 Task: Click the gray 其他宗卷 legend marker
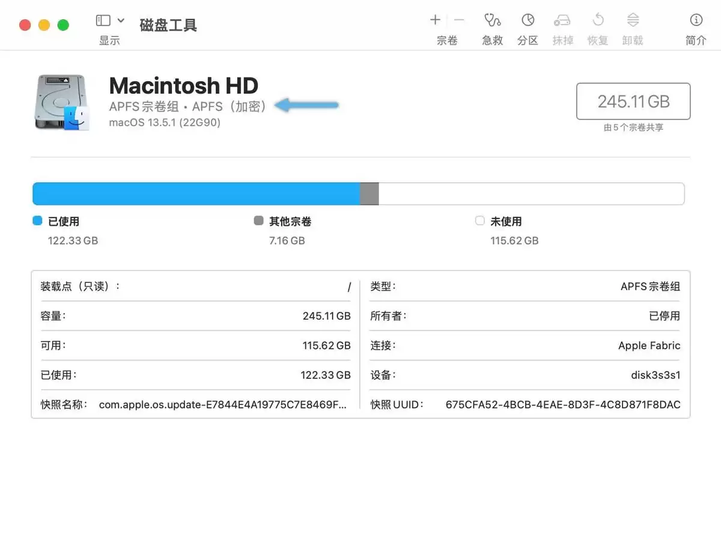(x=258, y=221)
